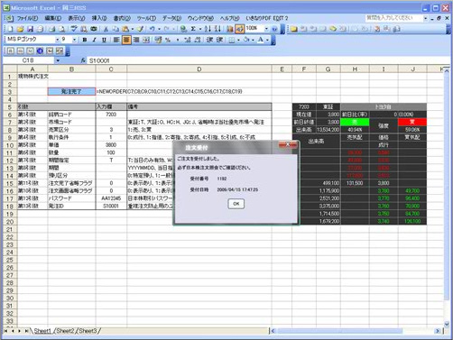453x340 pixels.
Task: Click the Cut scissors icon
Action: pyautogui.click(x=106, y=29)
